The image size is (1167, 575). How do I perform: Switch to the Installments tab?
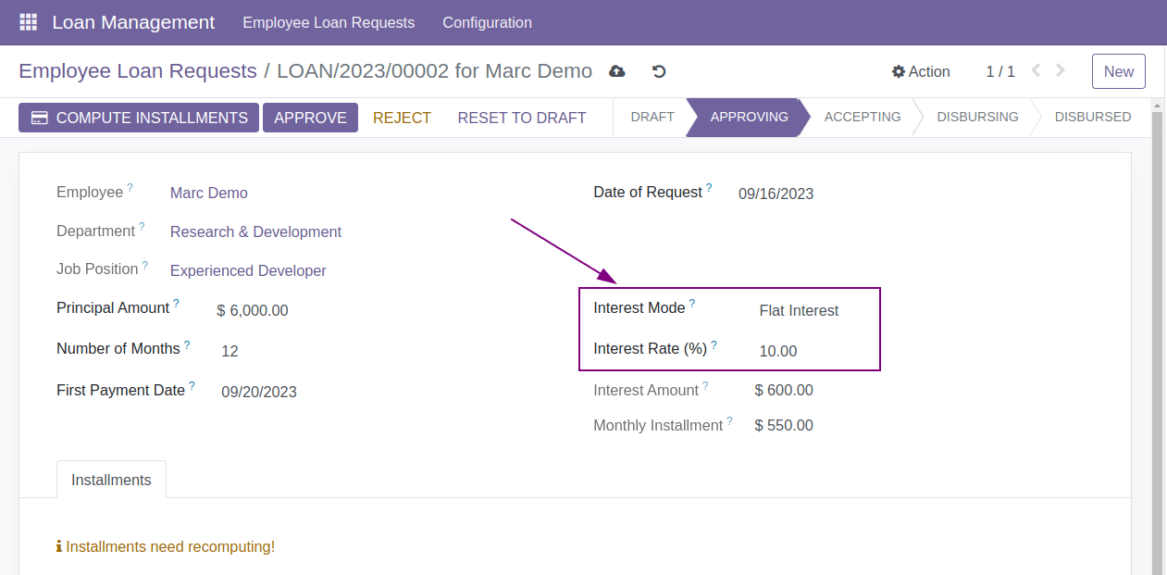pos(111,479)
